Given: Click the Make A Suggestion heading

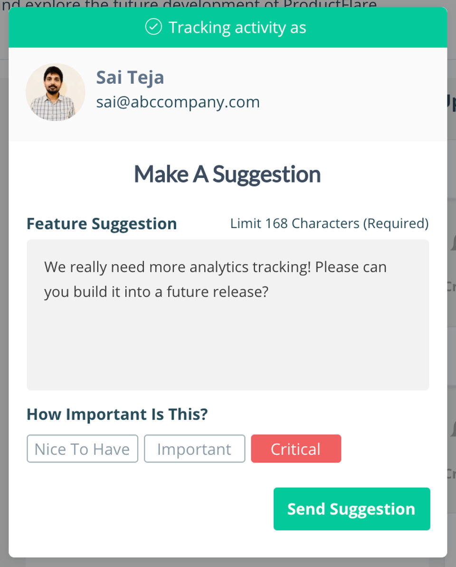Looking at the screenshot, I should coord(227,174).
